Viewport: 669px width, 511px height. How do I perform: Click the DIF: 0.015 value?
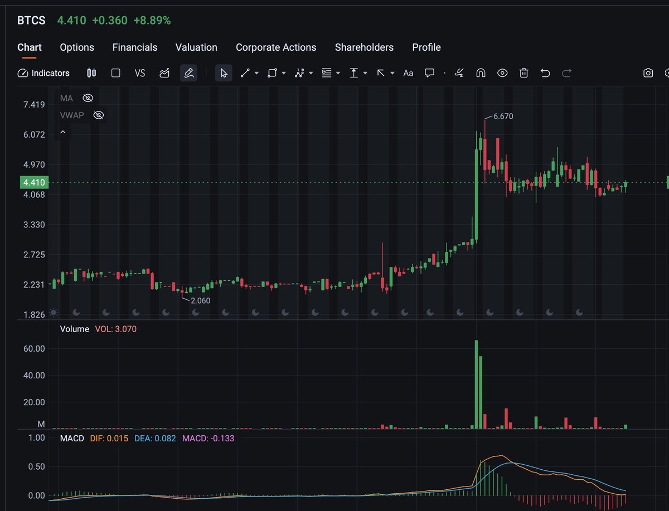pos(109,439)
